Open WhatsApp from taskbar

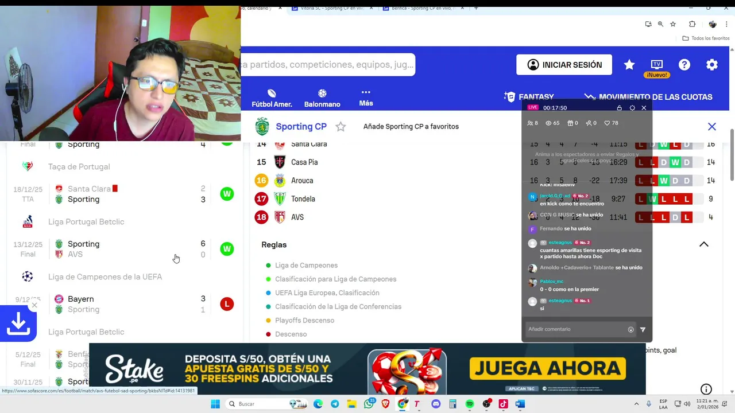point(369,404)
